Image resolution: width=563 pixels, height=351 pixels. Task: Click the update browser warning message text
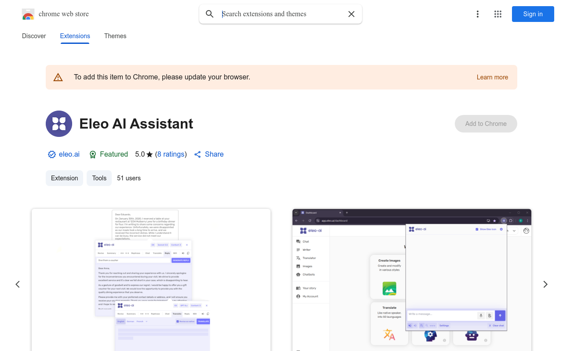pos(162,77)
